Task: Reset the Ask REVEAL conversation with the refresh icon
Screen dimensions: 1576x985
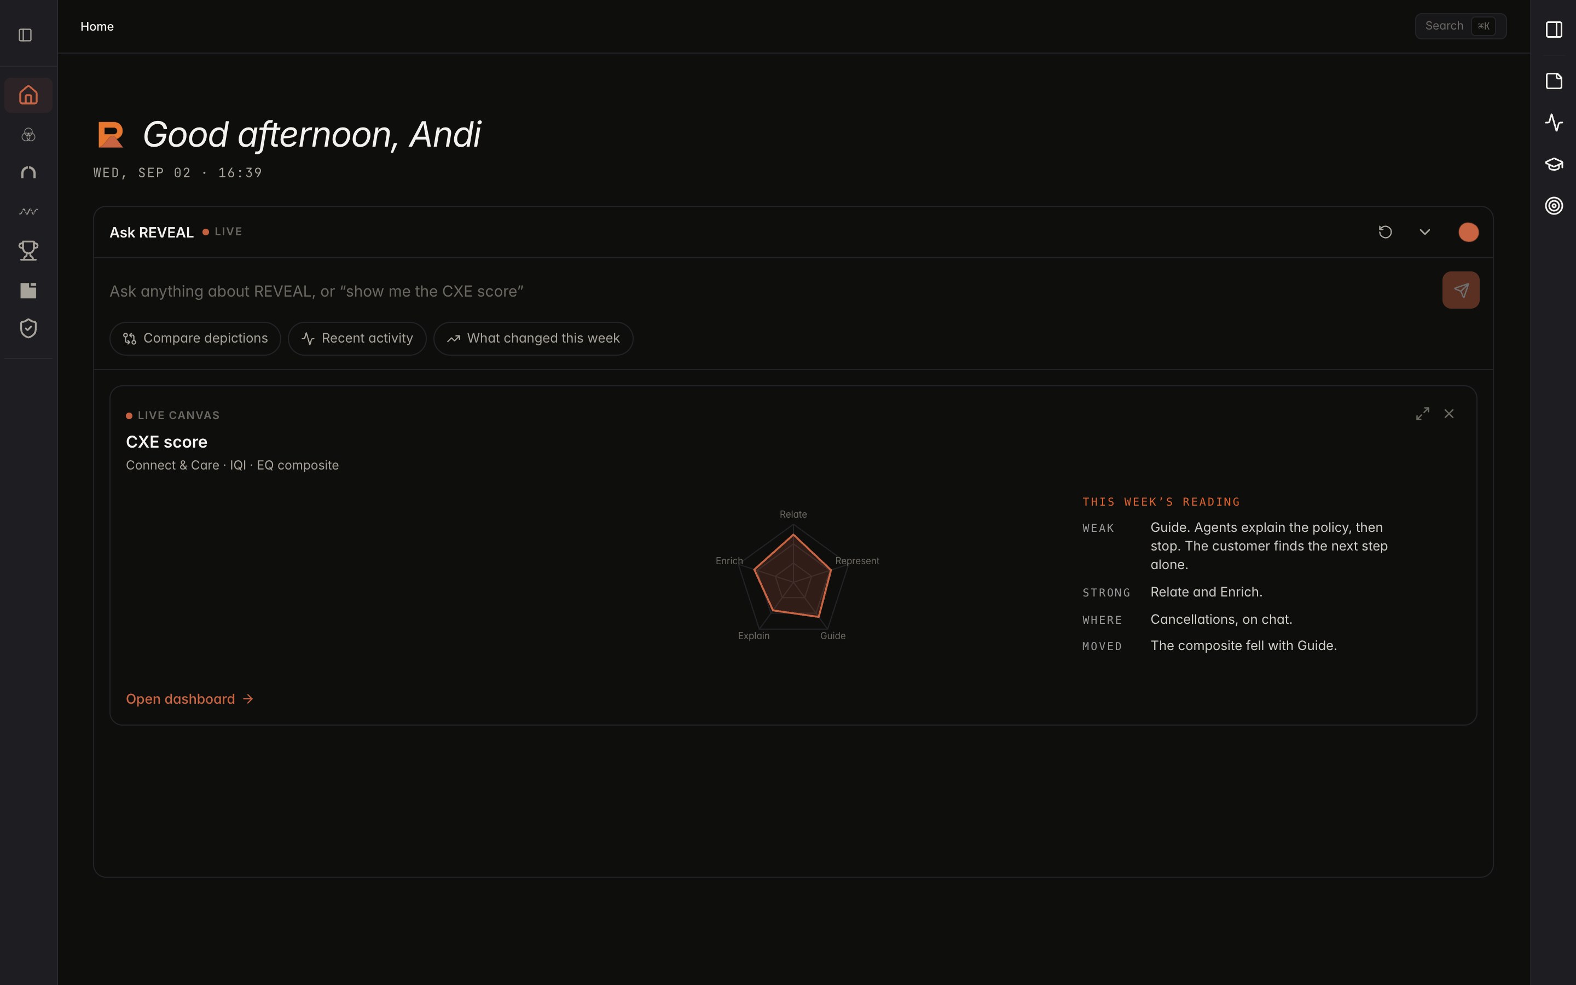Action: (1385, 232)
